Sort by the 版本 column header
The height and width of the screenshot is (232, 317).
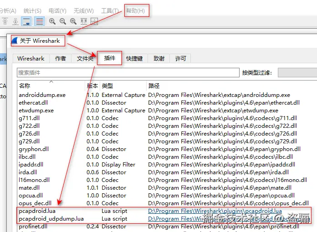[x=92, y=86]
